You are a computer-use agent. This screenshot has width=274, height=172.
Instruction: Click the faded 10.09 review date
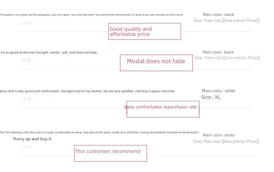pos(26,60)
